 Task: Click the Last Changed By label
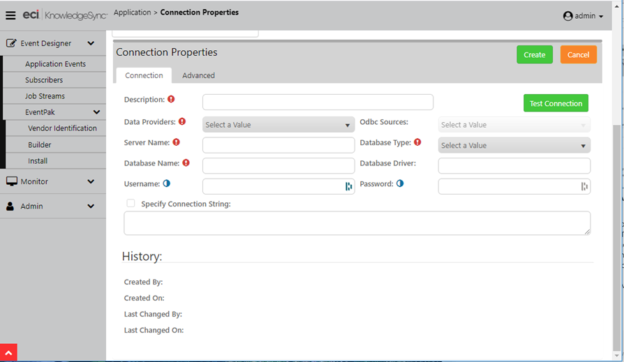153,314
